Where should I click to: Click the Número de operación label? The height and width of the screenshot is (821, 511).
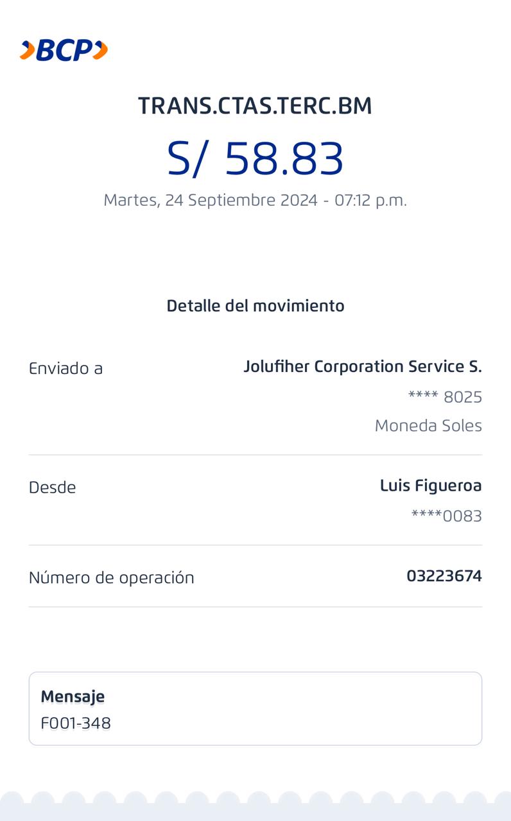(111, 577)
